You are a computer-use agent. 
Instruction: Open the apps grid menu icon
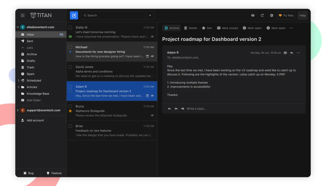coord(23,15)
